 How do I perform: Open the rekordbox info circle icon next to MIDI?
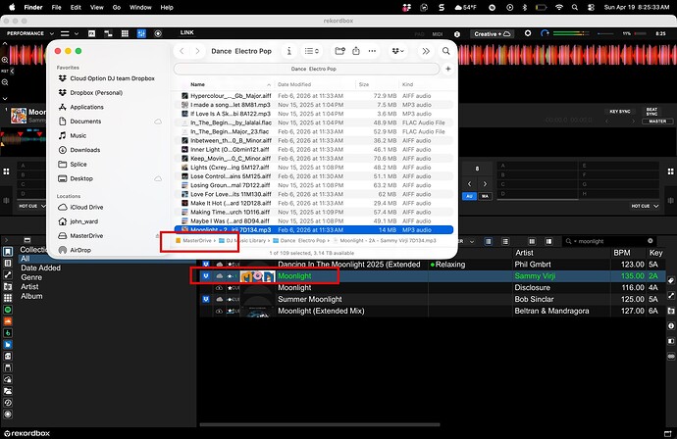(457, 34)
